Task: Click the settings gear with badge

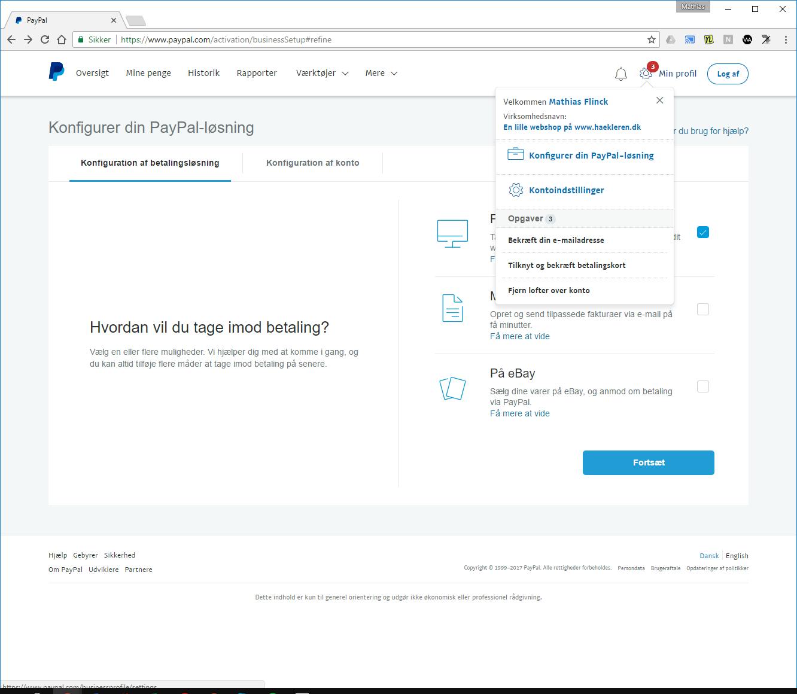Action: (x=646, y=73)
